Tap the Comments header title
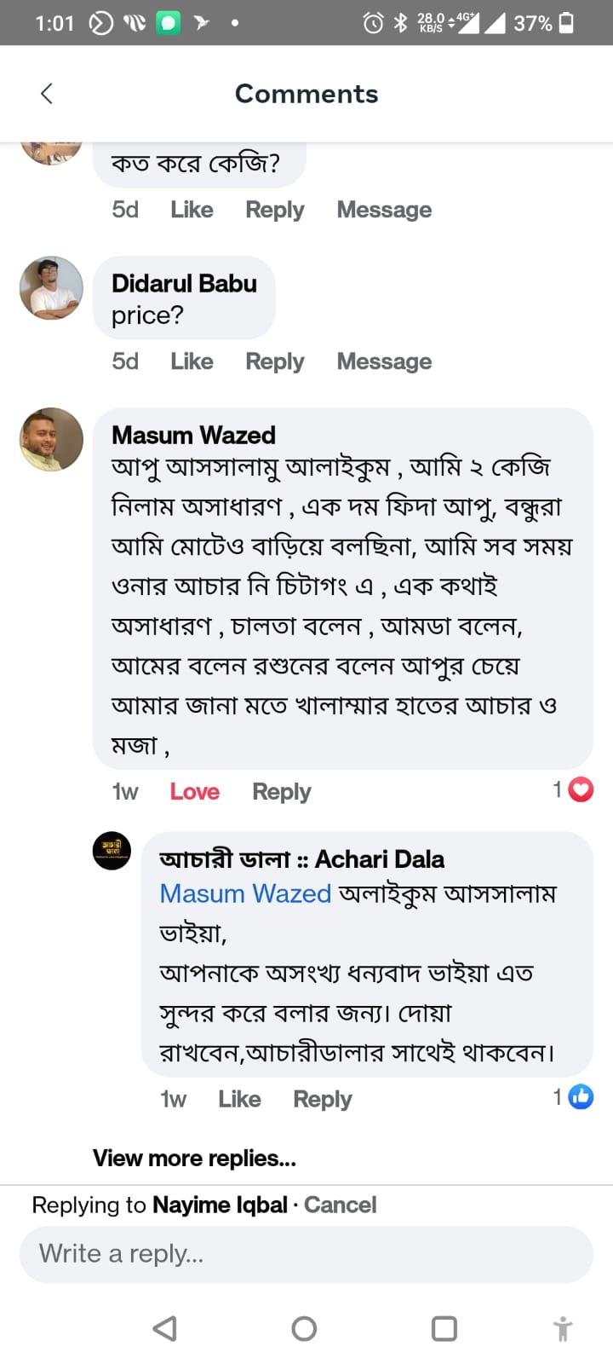The height and width of the screenshot is (1364, 613). [306, 94]
